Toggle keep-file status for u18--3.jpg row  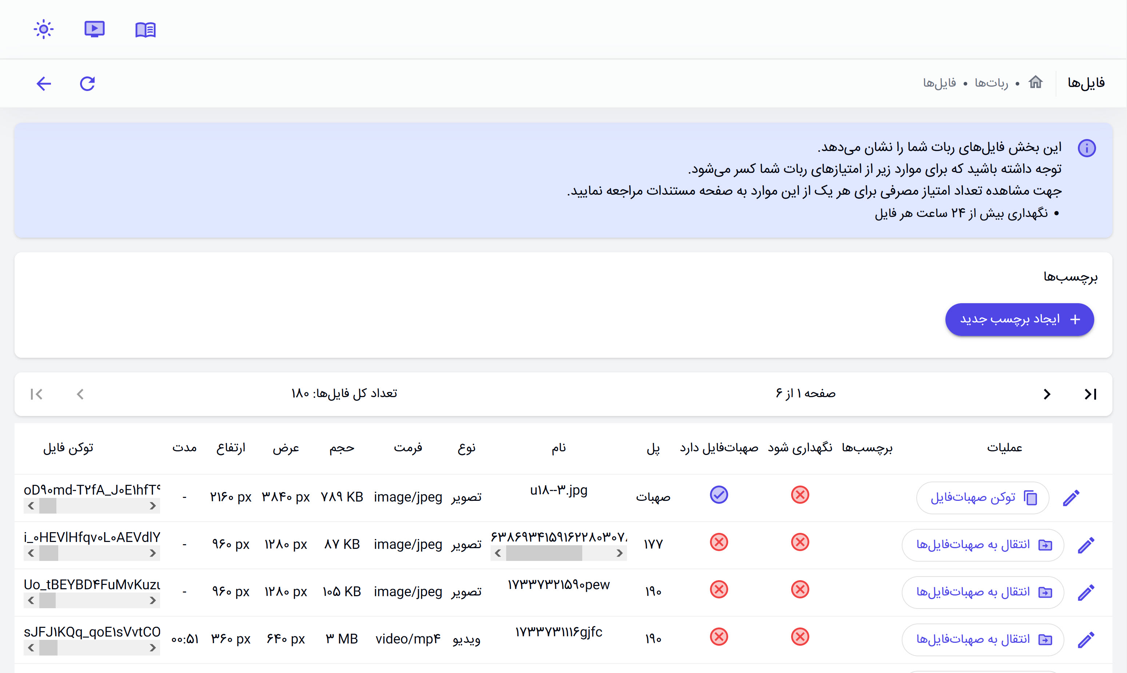(800, 495)
